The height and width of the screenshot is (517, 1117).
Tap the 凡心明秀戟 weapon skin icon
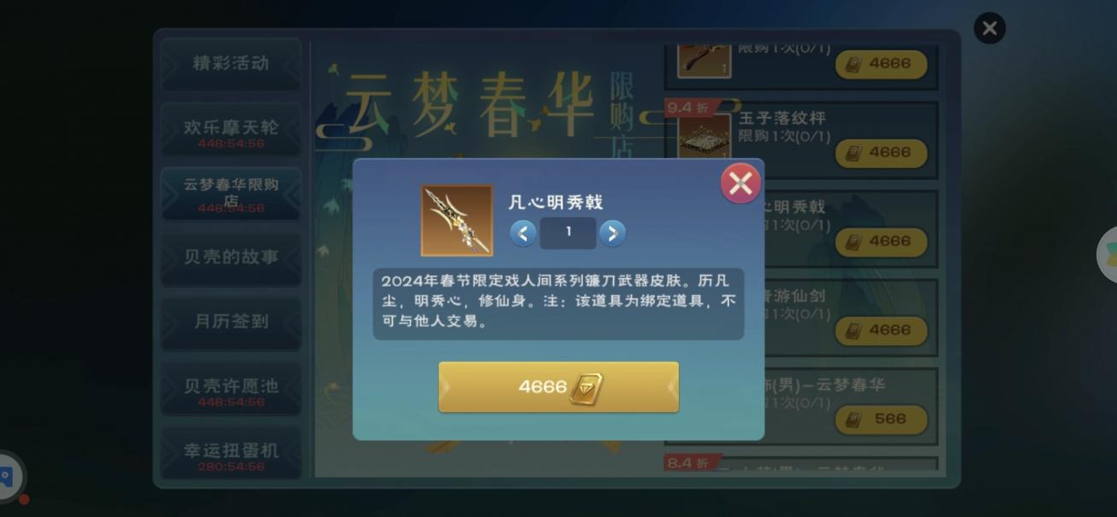(457, 220)
